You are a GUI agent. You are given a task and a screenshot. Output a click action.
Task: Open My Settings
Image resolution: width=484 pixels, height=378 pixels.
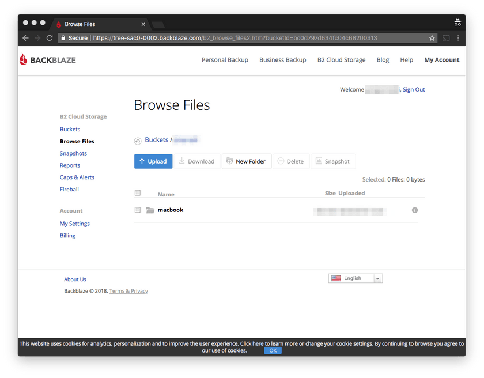[75, 224]
